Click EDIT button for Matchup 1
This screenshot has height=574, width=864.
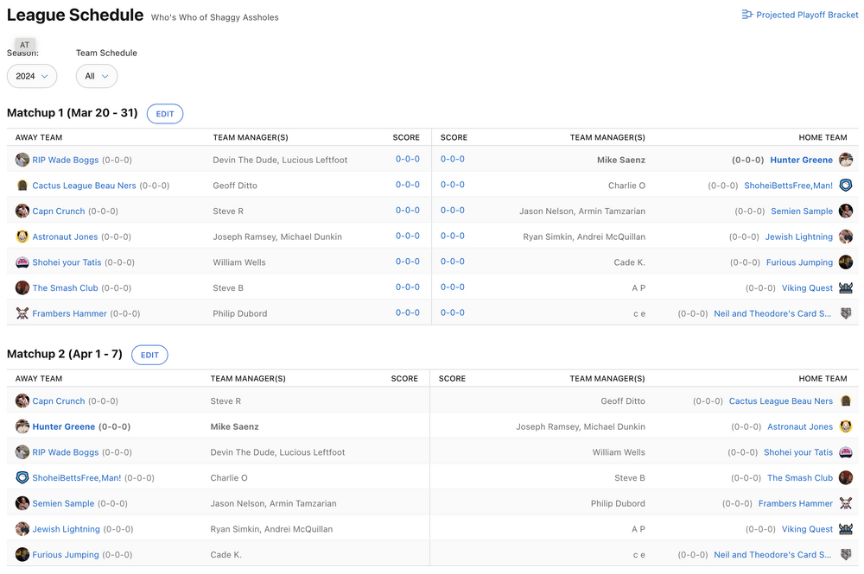pyautogui.click(x=165, y=114)
